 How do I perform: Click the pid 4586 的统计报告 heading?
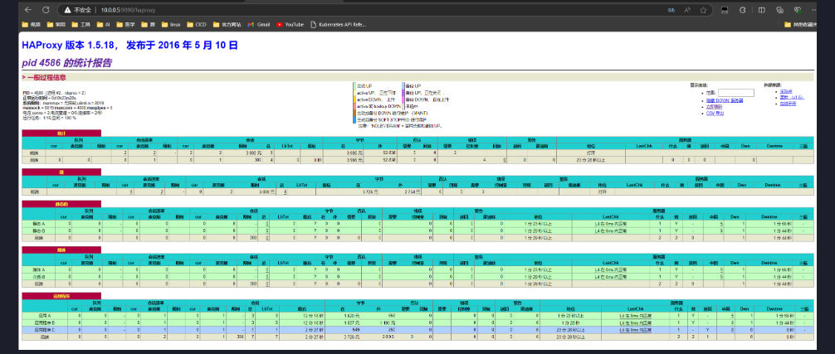click(x=66, y=63)
